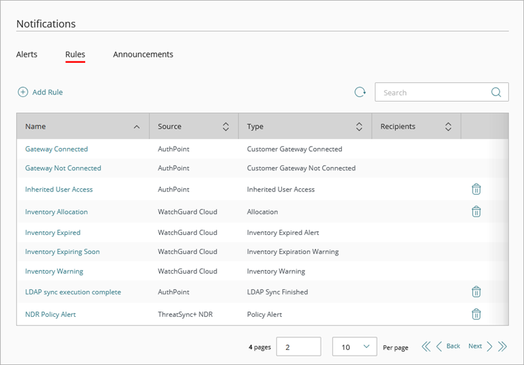Open the per page count dropdown
524x365 pixels.
[x=354, y=347]
